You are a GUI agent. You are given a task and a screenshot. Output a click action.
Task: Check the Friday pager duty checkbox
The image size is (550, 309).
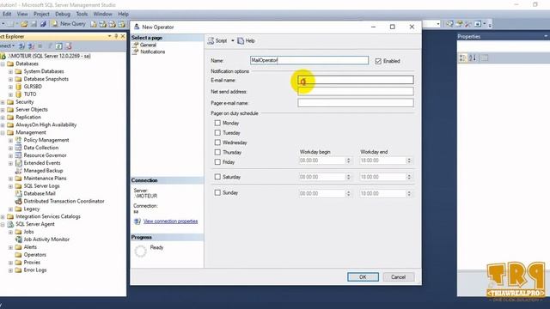tap(217, 162)
